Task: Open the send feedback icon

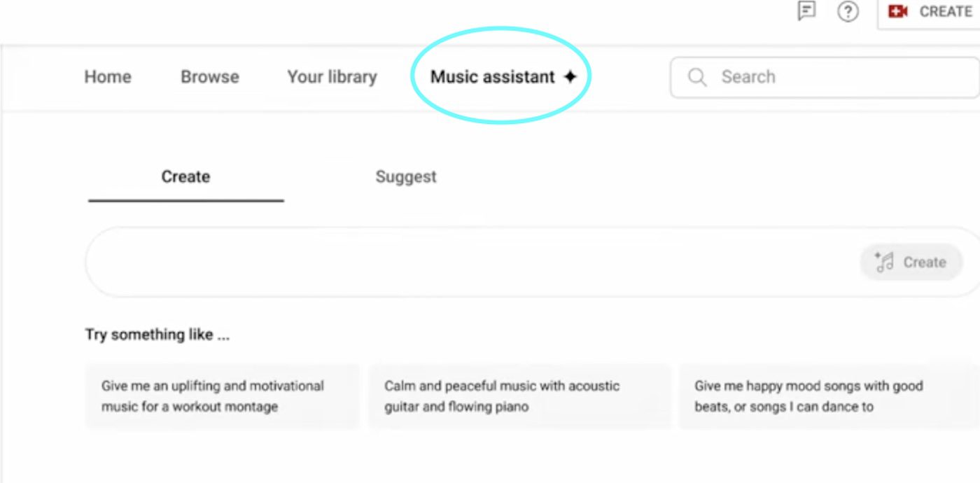Action: [807, 11]
